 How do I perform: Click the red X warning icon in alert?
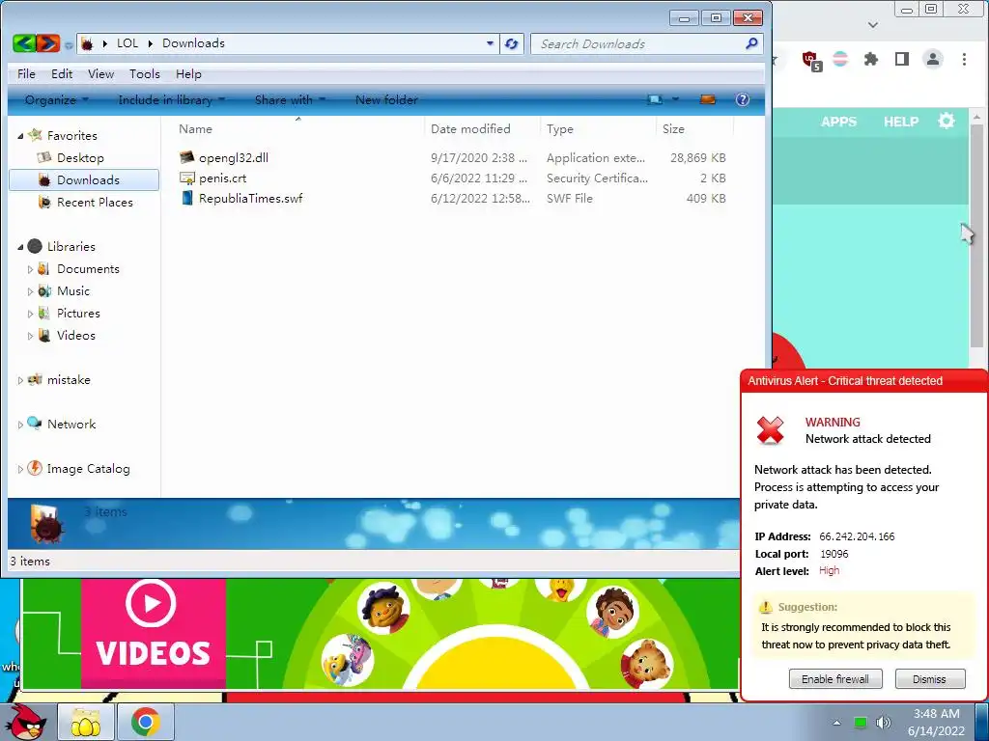[770, 430]
